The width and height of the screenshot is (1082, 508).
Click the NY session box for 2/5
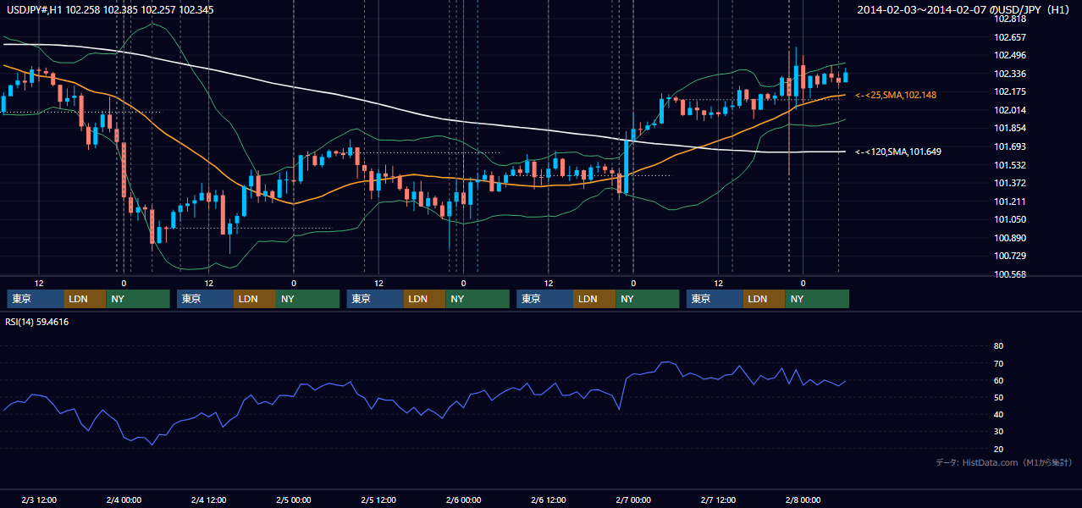click(478, 299)
